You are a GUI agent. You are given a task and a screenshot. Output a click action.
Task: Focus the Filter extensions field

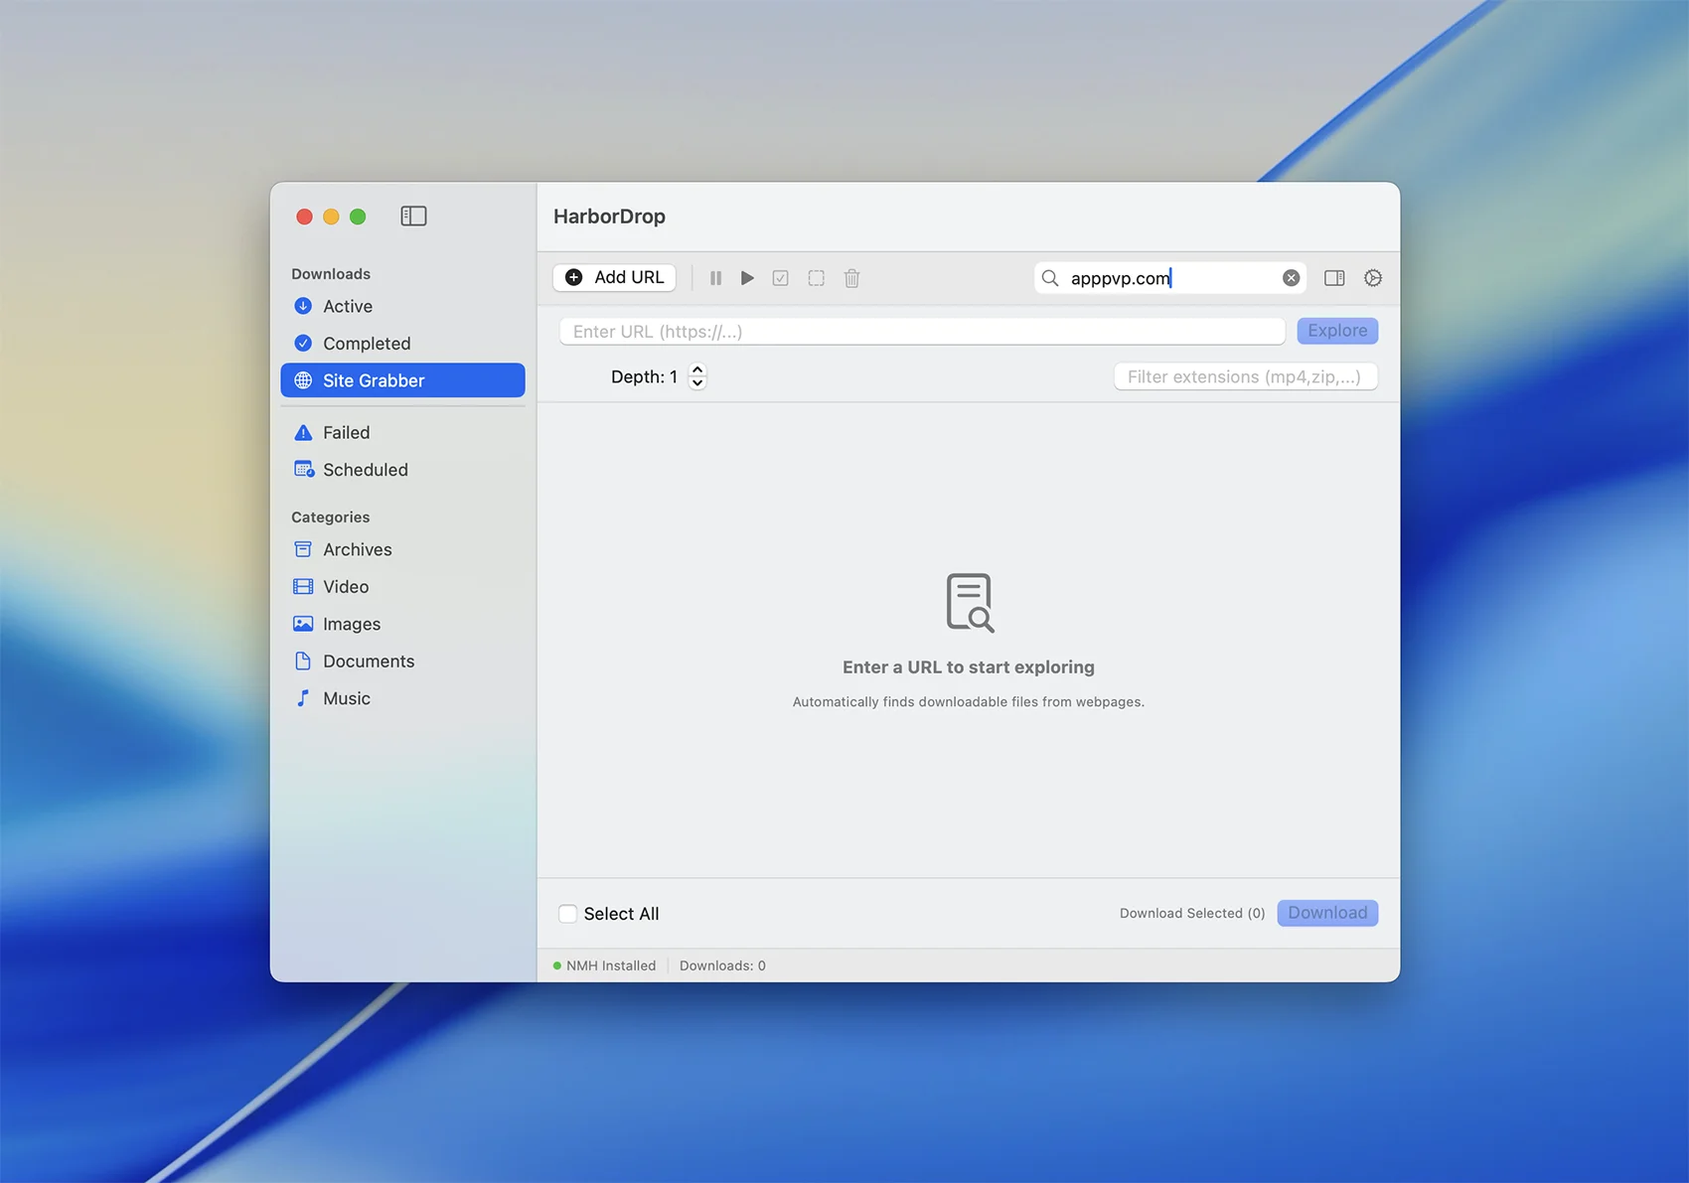coord(1244,377)
